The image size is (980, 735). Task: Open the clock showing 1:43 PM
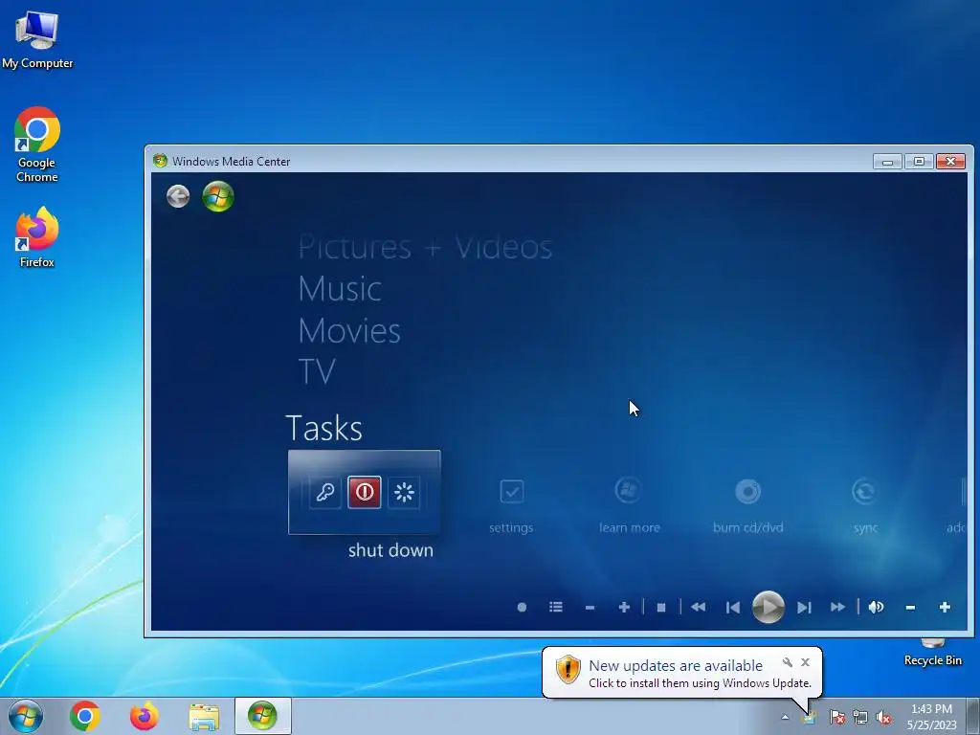click(x=932, y=717)
